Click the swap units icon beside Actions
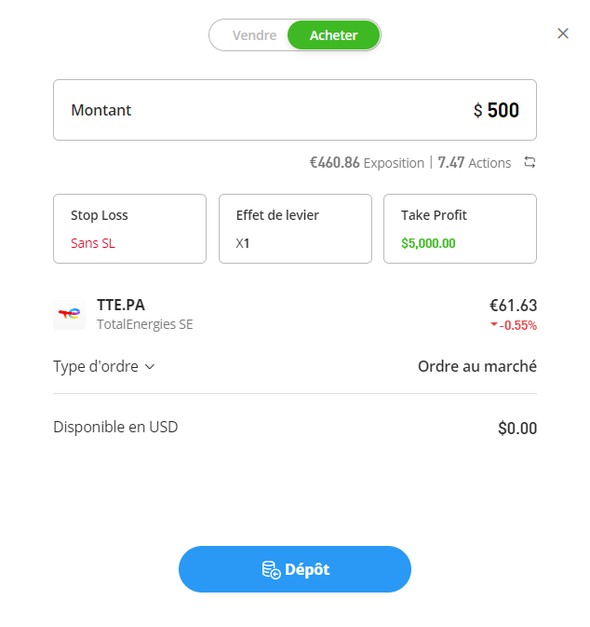Screen dimensions: 590x627 click(530, 162)
